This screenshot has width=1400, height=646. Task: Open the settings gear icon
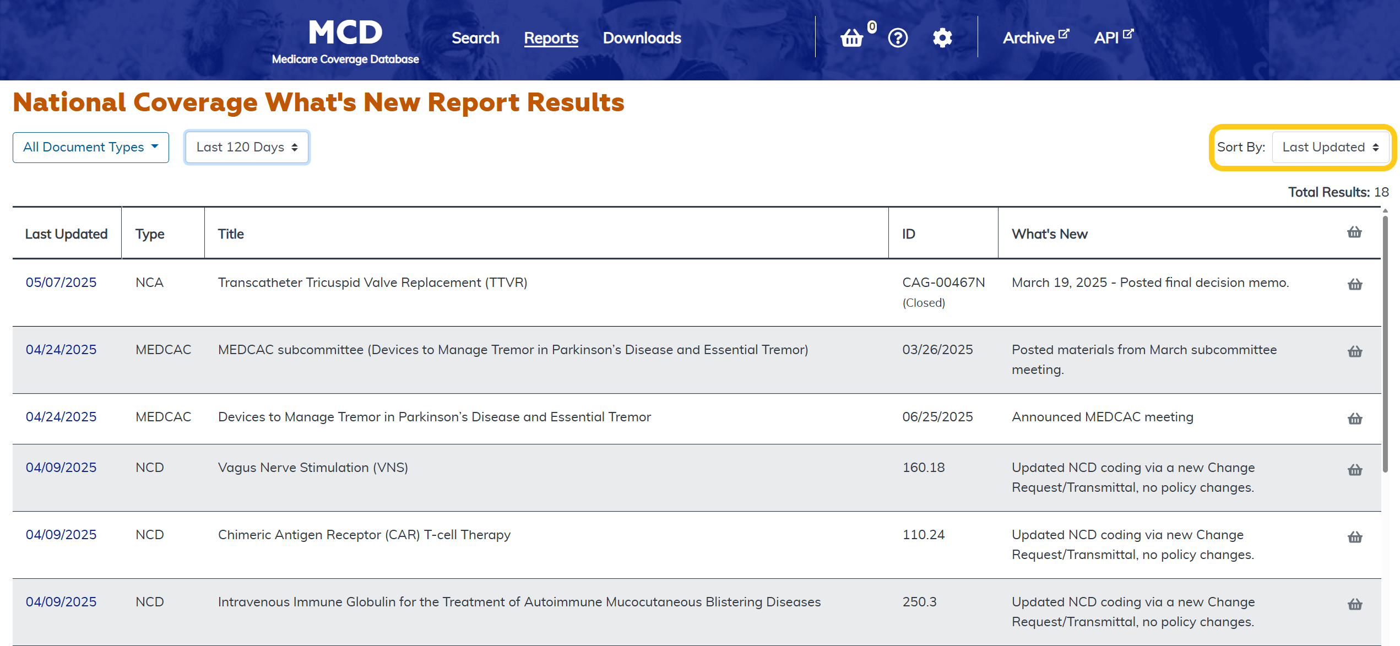[x=942, y=38]
